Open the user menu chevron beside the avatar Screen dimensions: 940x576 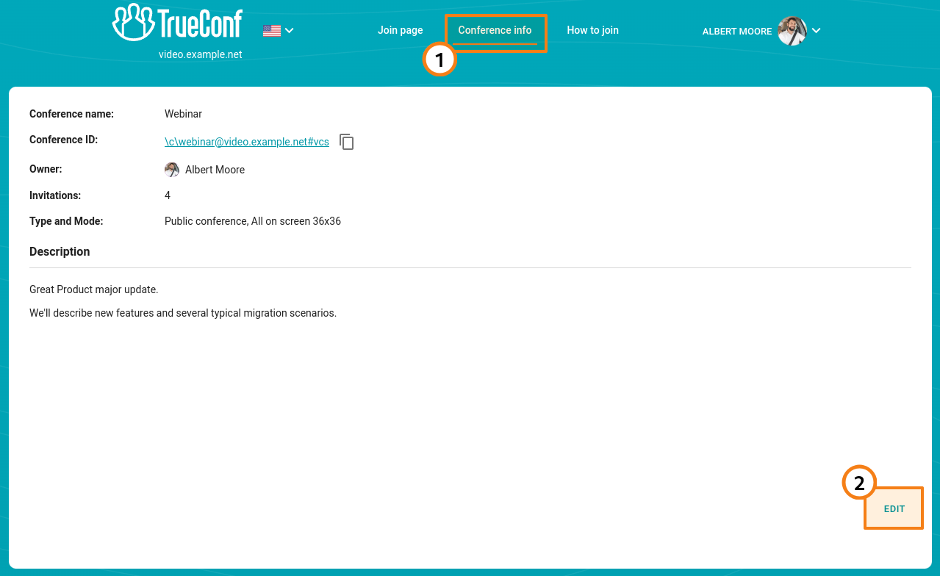click(816, 31)
